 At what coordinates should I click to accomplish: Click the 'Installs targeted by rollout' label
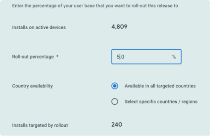pos(40,125)
